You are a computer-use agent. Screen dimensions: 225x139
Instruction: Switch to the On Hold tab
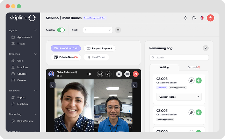[x=194, y=67]
